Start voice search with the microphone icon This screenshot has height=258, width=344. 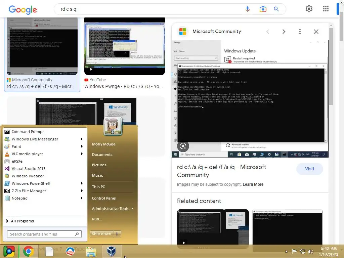(248, 9)
